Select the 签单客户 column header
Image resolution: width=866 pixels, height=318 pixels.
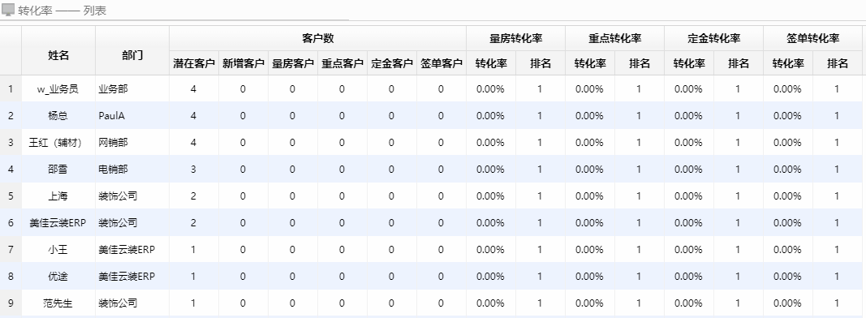pyautogui.click(x=442, y=63)
